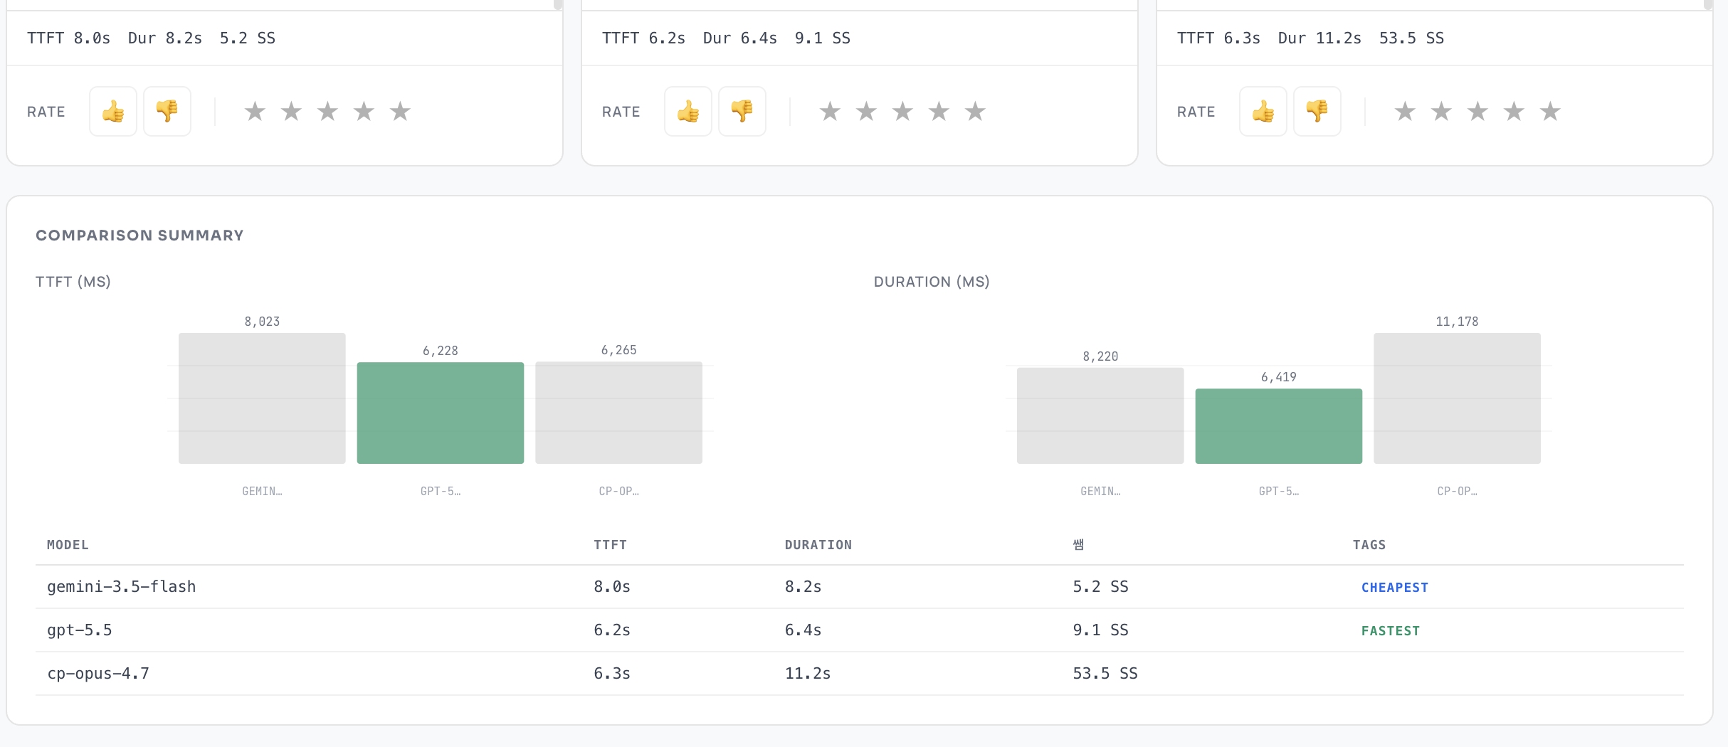Dislike the response with TTFT 6.3s
This screenshot has height=747, width=1728.
[x=1317, y=111]
